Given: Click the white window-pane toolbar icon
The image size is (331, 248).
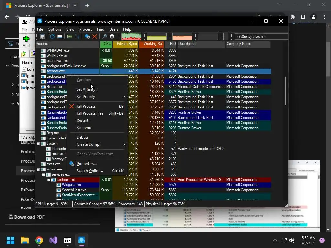Looking at the screenshot, I should coord(60,36).
